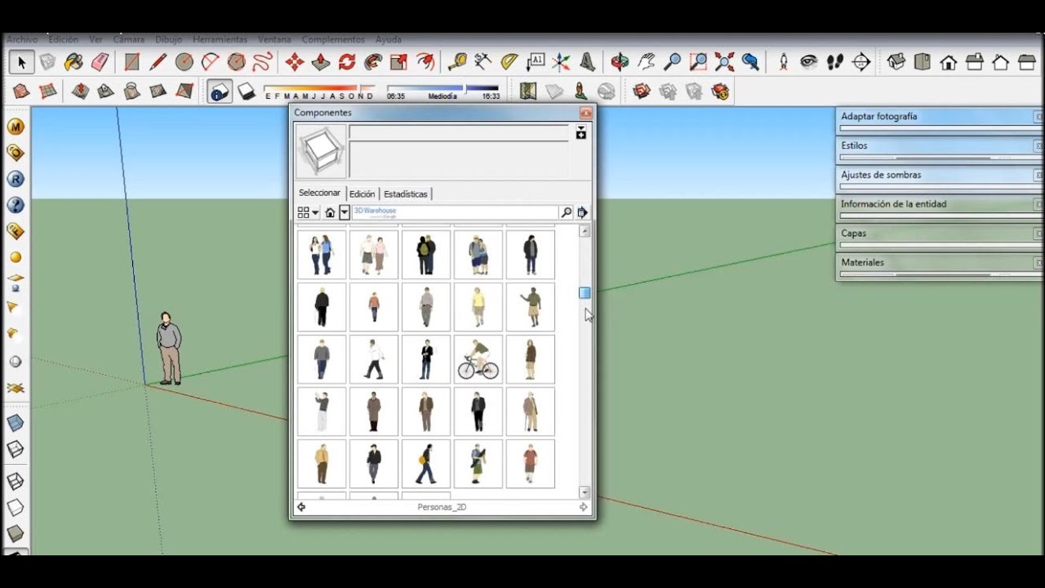Switch to Iso perspective house view
This screenshot has width=1045, height=588.
click(x=896, y=62)
